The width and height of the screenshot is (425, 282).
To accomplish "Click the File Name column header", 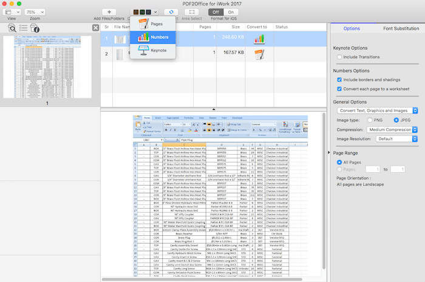I will [x=121, y=27].
